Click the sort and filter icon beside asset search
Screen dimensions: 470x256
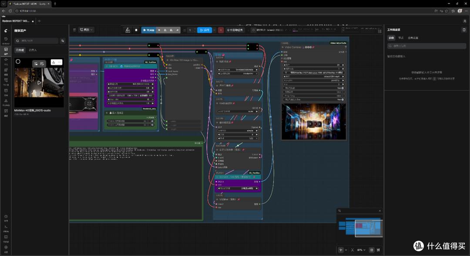(x=63, y=41)
